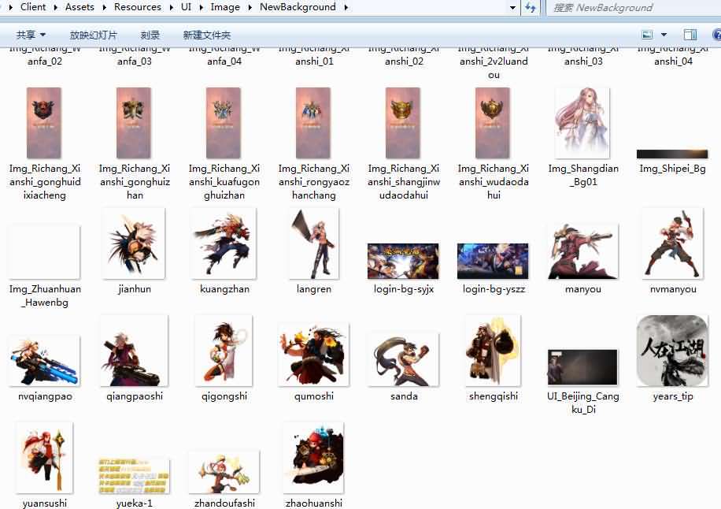The width and height of the screenshot is (721, 509).
Task: Select the login-bg-syjx image file
Action: coord(403,261)
